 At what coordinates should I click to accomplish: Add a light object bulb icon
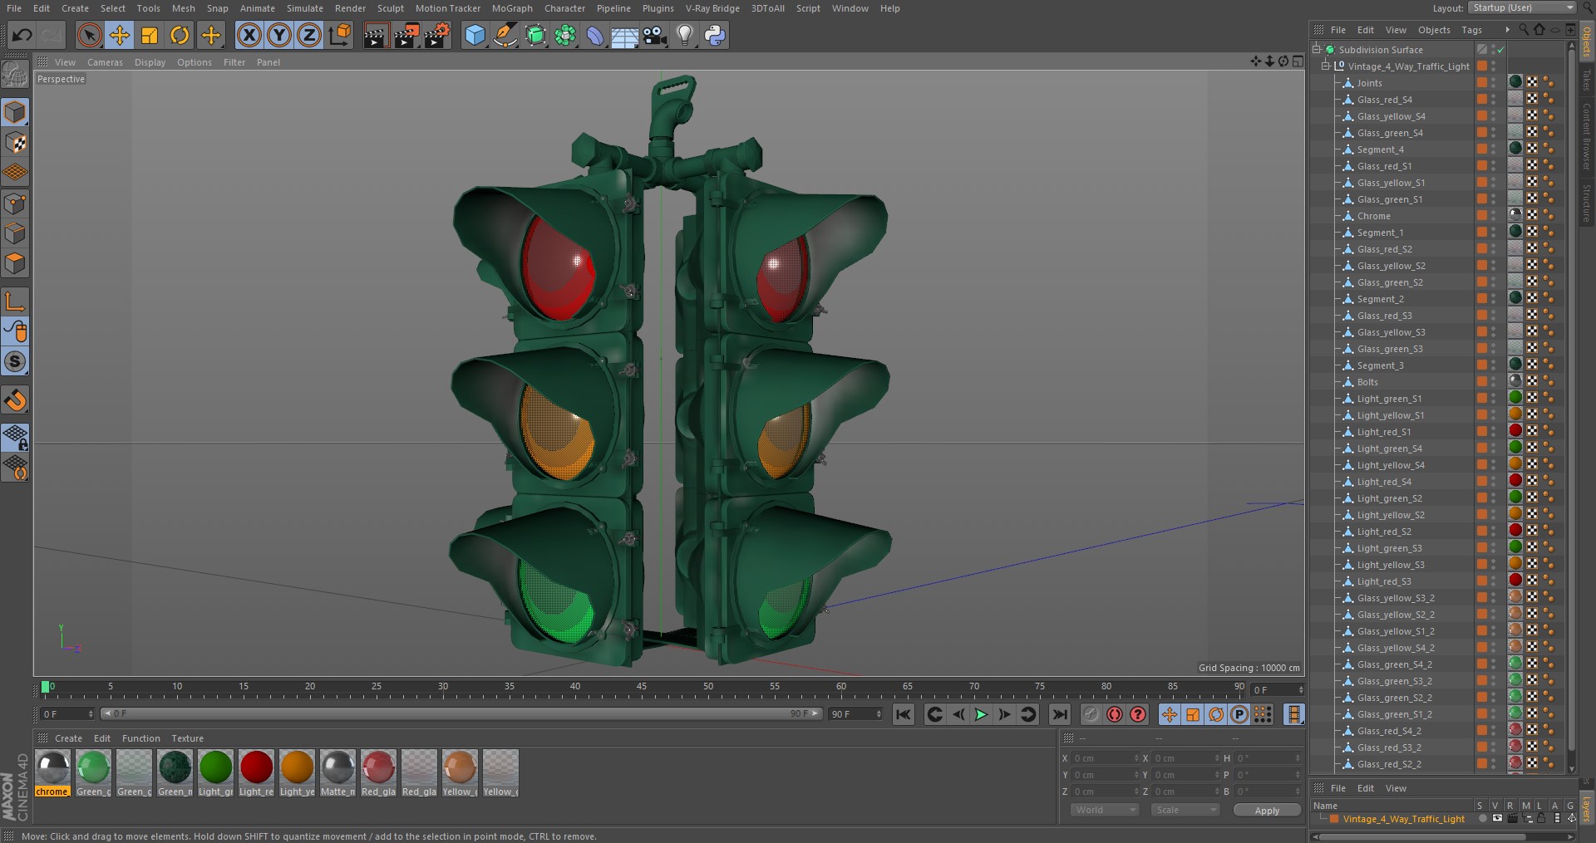[x=685, y=35]
